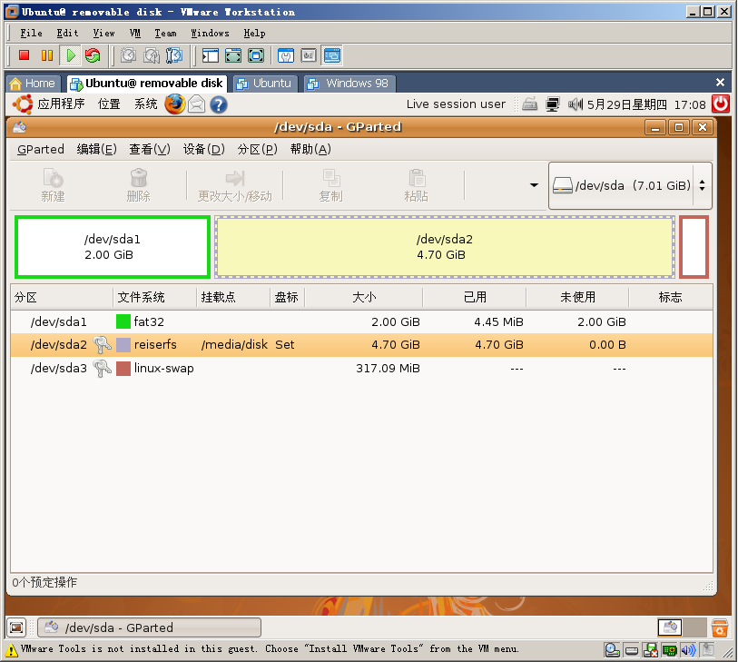This screenshot has width=738, height=662.
Task: Switch to the Home tab in VMware
Action: coord(33,84)
